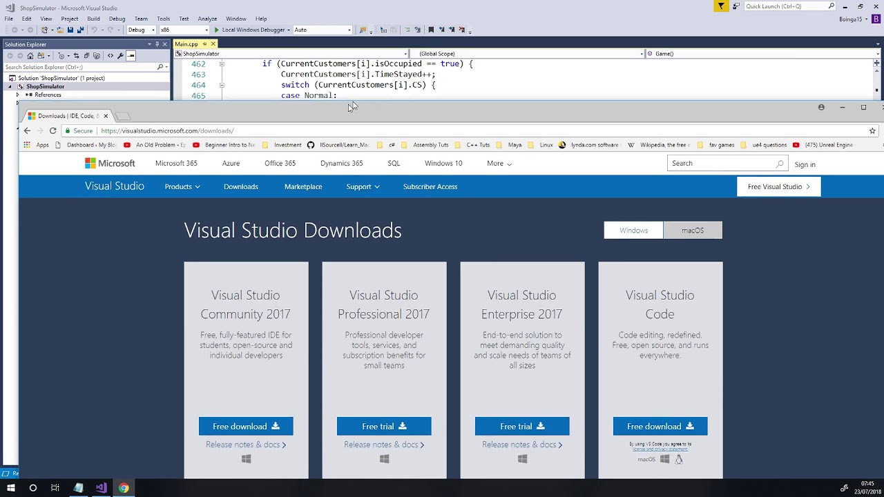Open Release notes & docs for Community 2017
The height and width of the screenshot is (497, 884).
tap(246, 445)
